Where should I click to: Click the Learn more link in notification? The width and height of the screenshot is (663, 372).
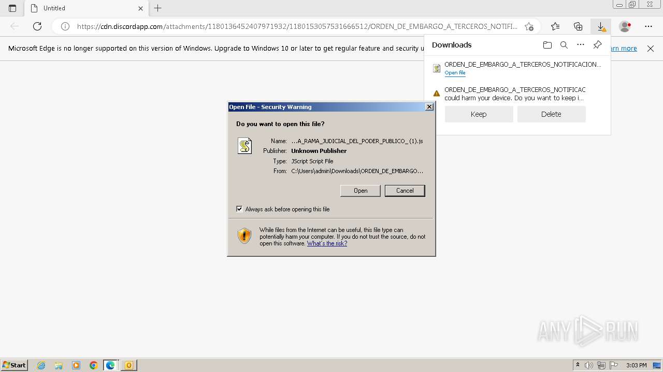(x=624, y=49)
